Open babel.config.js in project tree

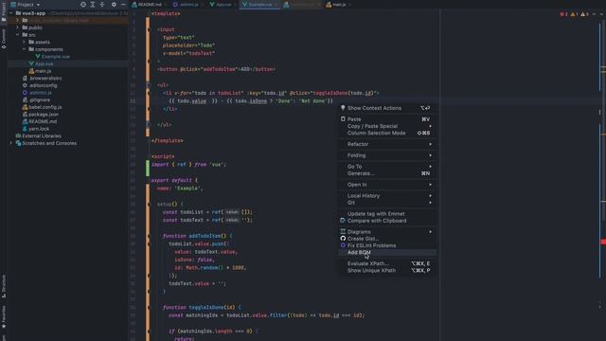[45, 107]
